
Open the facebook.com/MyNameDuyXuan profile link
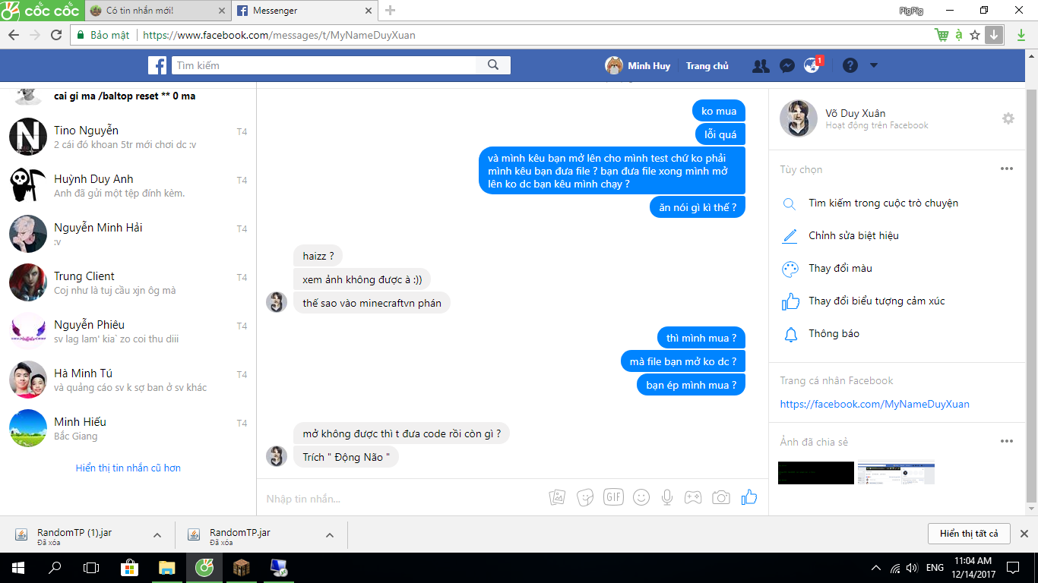(x=875, y=404)
